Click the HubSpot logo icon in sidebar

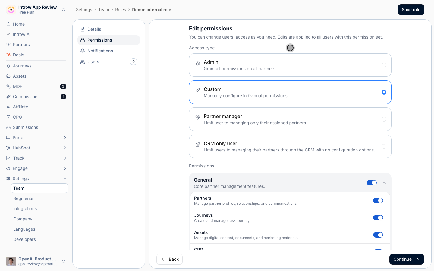(x=8, y=148)
